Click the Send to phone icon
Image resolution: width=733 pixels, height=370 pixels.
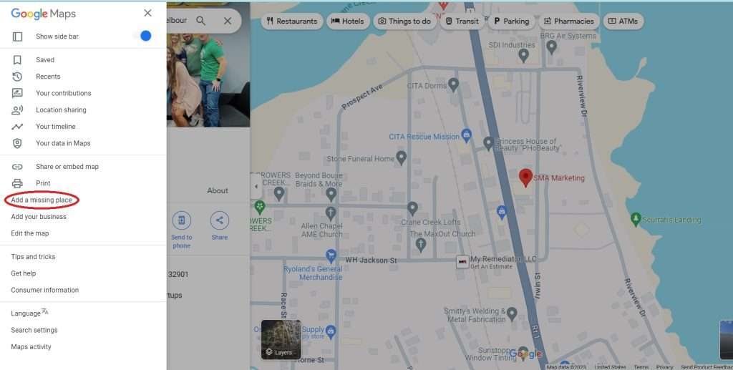point(181,220)
